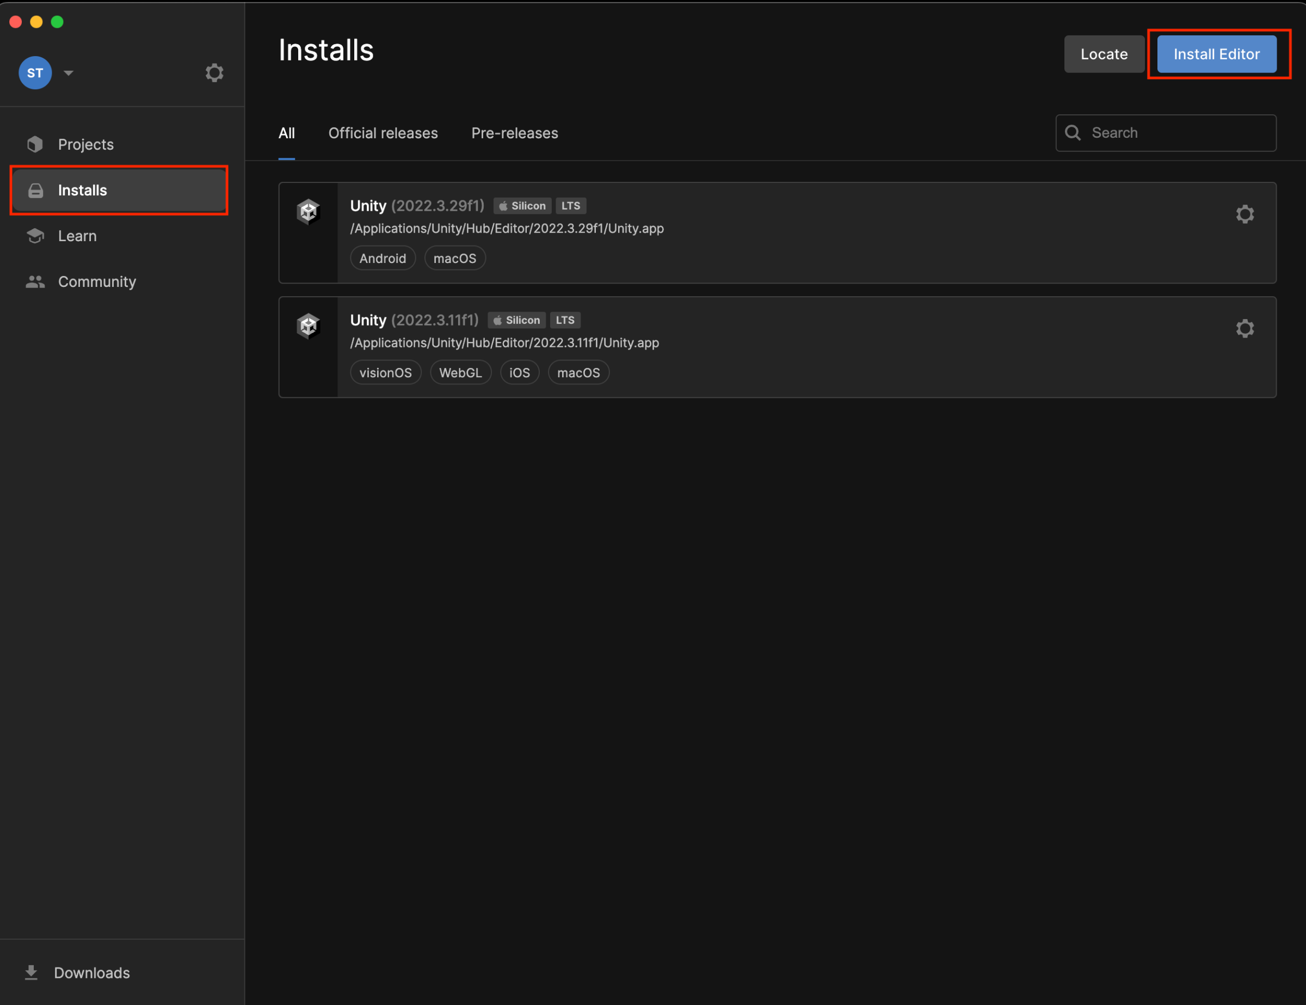
Task: Go to Projects in sidebar
Action: 120,144
